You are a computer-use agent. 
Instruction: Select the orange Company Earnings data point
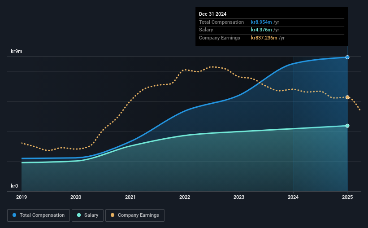[x=347, y=97]
